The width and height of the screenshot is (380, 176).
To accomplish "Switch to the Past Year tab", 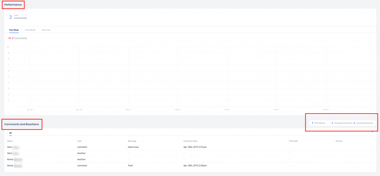I will (x=46, y=30).
